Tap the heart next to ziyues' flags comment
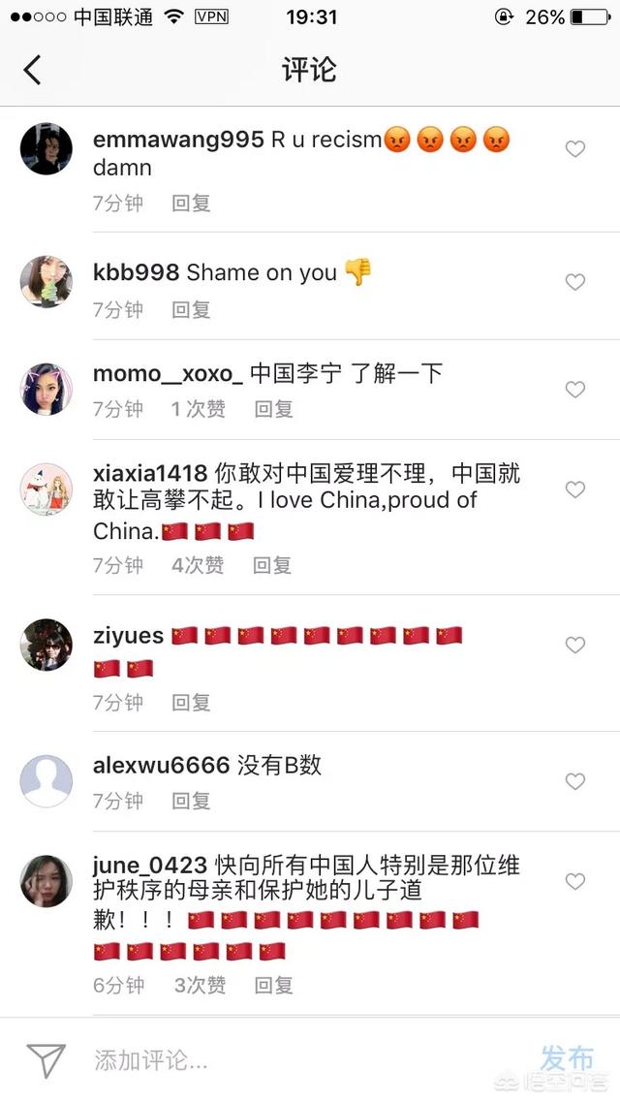Image resolution: width=620 pixels, height=1103 pixels. coord(575,645)
